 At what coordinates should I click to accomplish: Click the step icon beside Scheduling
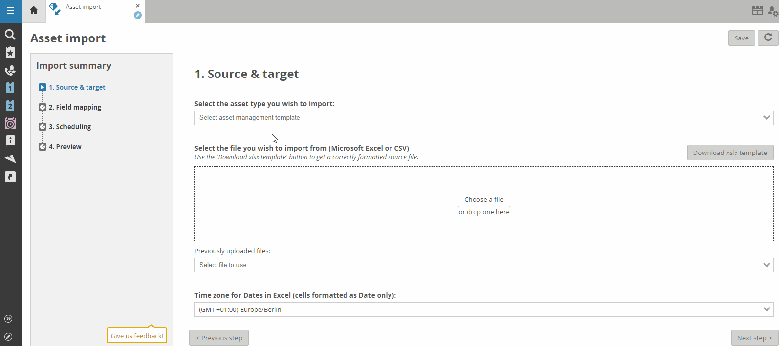(43, 127)
